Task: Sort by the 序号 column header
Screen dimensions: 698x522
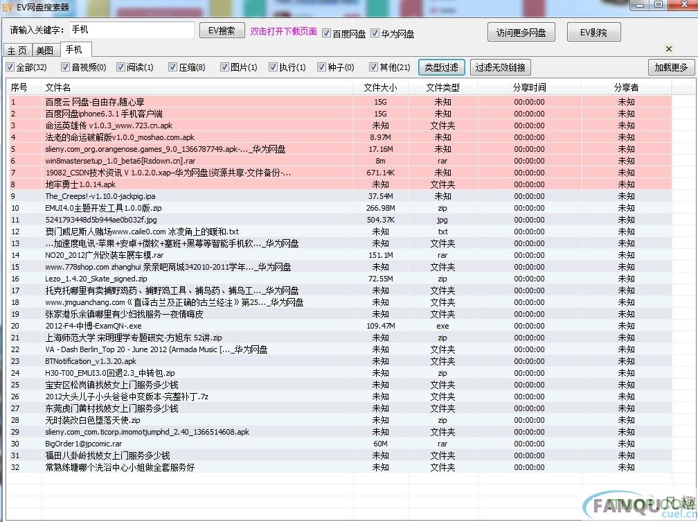Action: 24,88
